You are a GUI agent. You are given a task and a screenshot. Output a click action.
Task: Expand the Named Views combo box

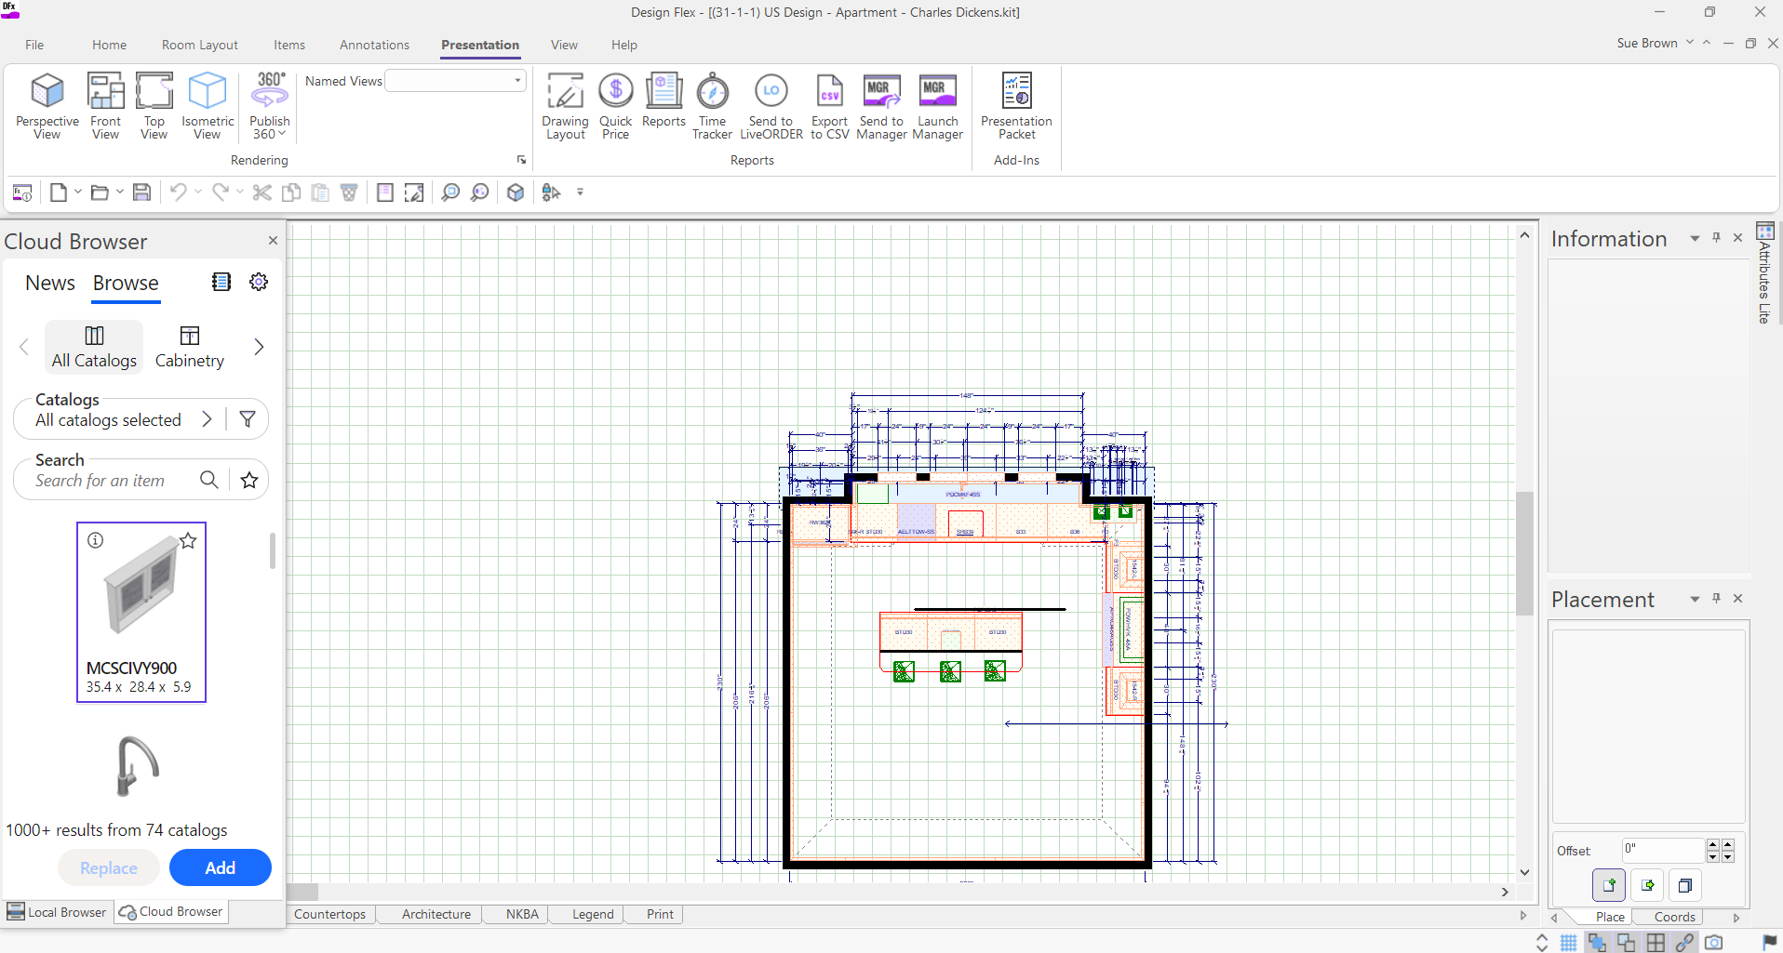517,81
